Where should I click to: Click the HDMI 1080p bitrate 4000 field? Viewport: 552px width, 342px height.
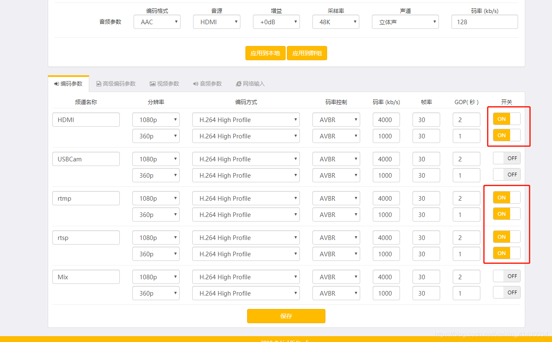386,120
